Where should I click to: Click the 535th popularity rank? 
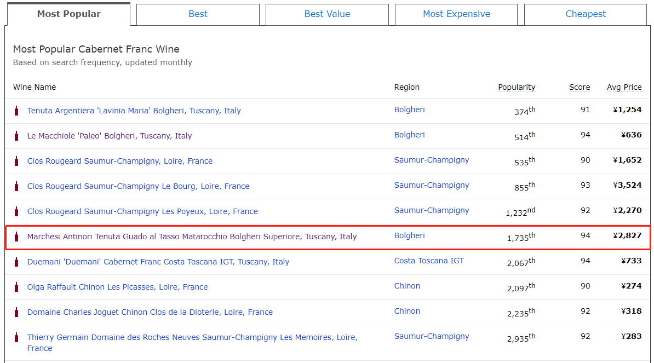pos(524,162)
